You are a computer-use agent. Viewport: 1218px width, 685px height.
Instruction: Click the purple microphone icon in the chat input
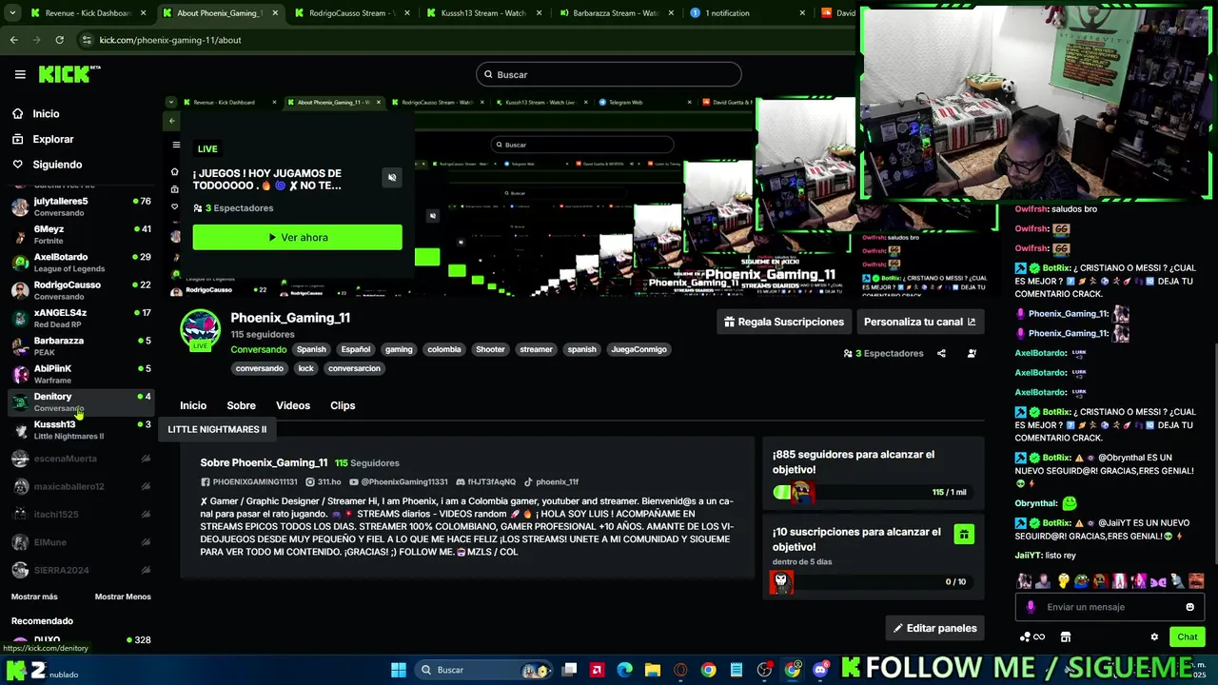click(1031, 607)
